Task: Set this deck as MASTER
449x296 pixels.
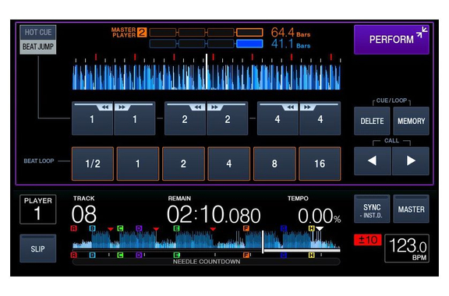Action: click(411, 209)
